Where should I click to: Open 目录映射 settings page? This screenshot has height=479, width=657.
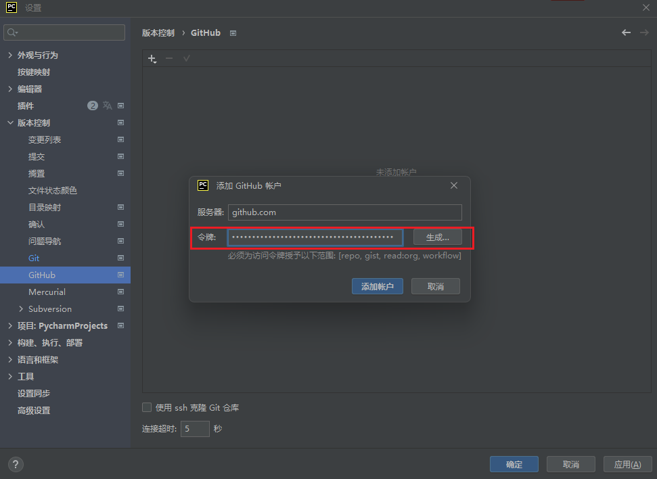point(45,208)
